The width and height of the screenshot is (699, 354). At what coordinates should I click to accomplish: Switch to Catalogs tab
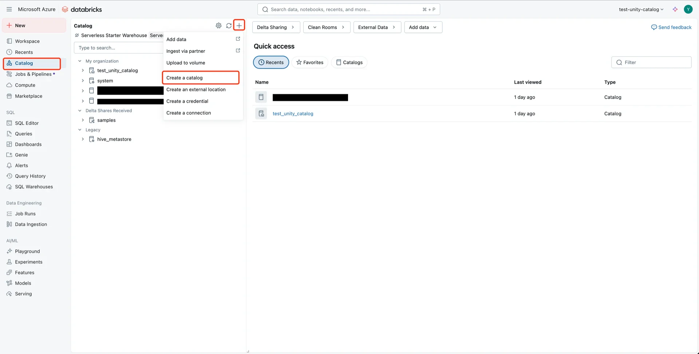[x=349, y=62]
